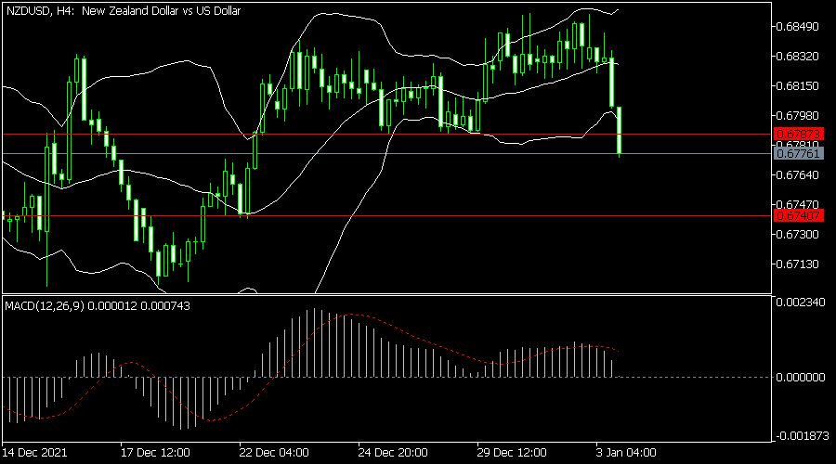836x464 pixels.
Task: Click the 24 Dec 20:00 date label
Action: pos(393,452)
